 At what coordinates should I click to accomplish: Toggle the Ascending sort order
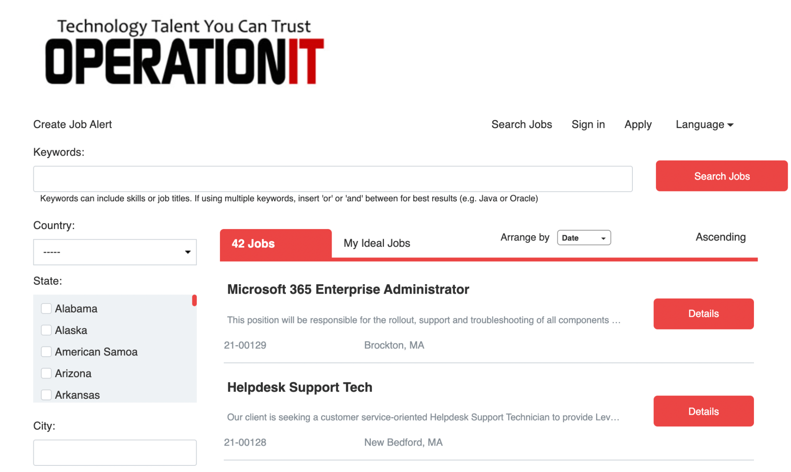pyautogui.click(x=721, y=237)
